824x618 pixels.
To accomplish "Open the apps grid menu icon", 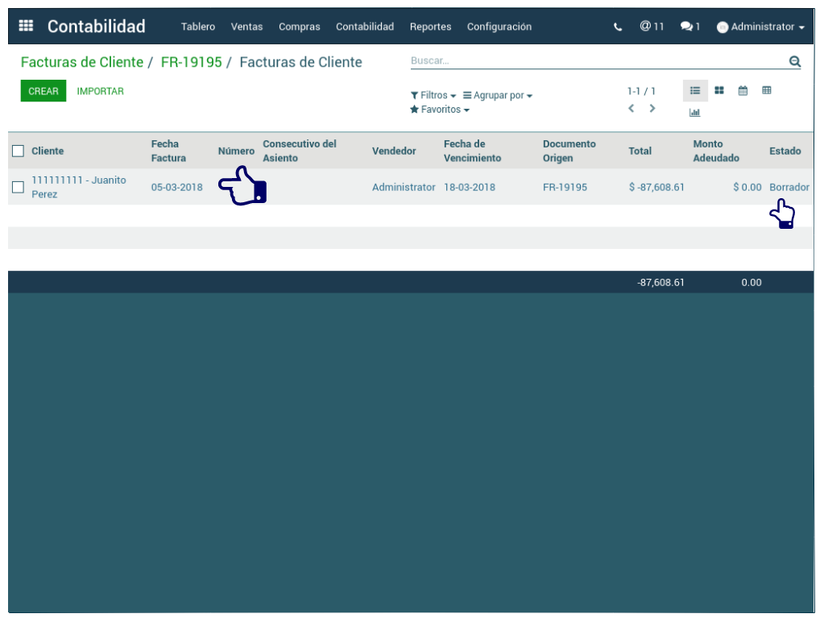I will pyautogui.click(x=26, y=26).
